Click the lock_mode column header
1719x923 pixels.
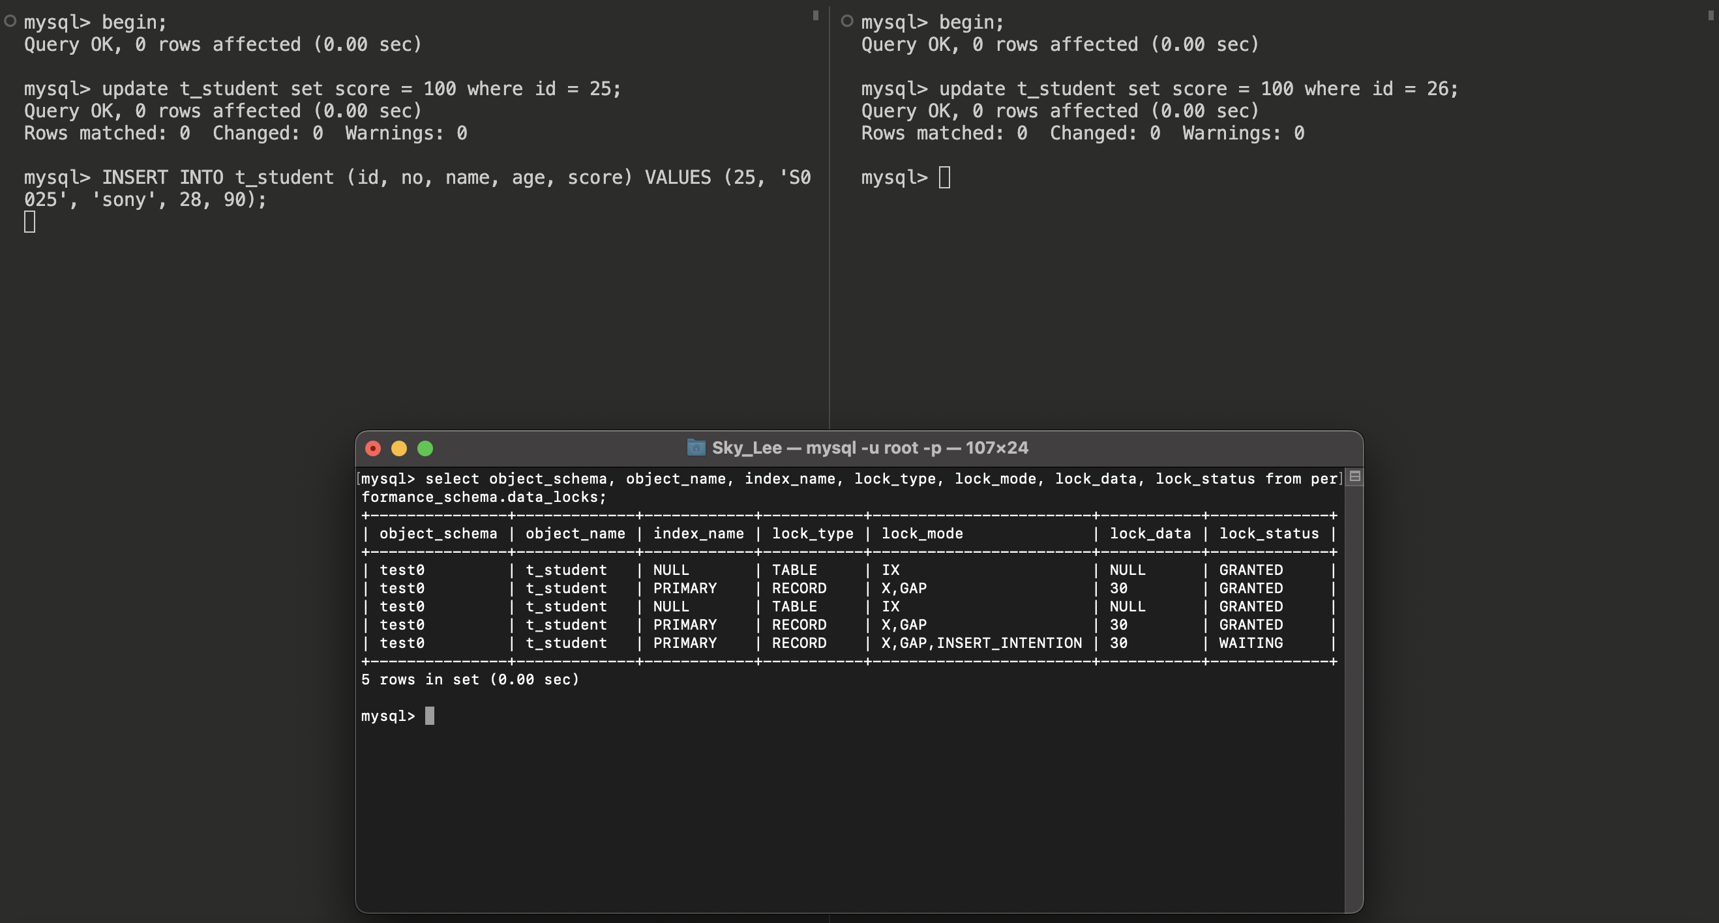click(921, 533)
